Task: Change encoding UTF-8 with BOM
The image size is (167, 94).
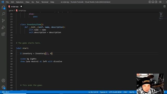Action: tap(115, 92)
